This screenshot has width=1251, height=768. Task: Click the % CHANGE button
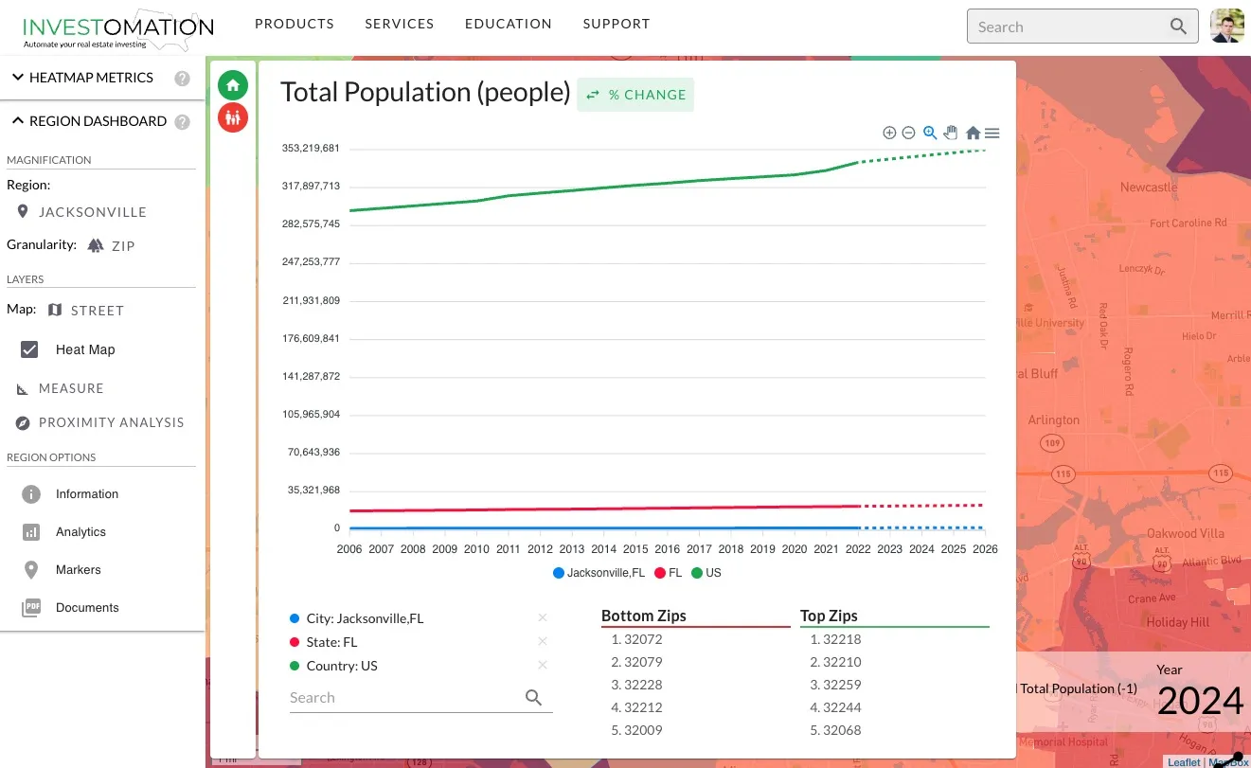(x=635, y=95)
